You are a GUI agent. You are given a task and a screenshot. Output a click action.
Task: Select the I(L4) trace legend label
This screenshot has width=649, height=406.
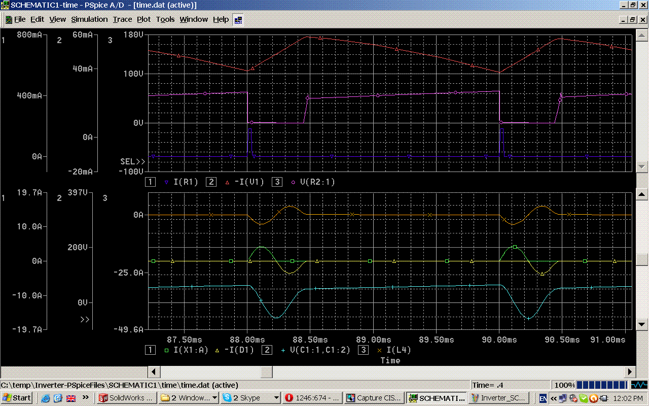tap(399, 350)
